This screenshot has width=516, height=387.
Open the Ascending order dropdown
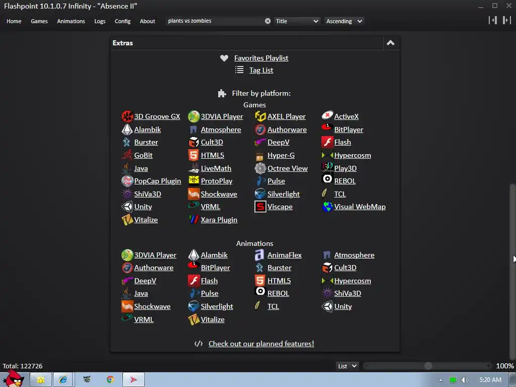coord(344,21)
